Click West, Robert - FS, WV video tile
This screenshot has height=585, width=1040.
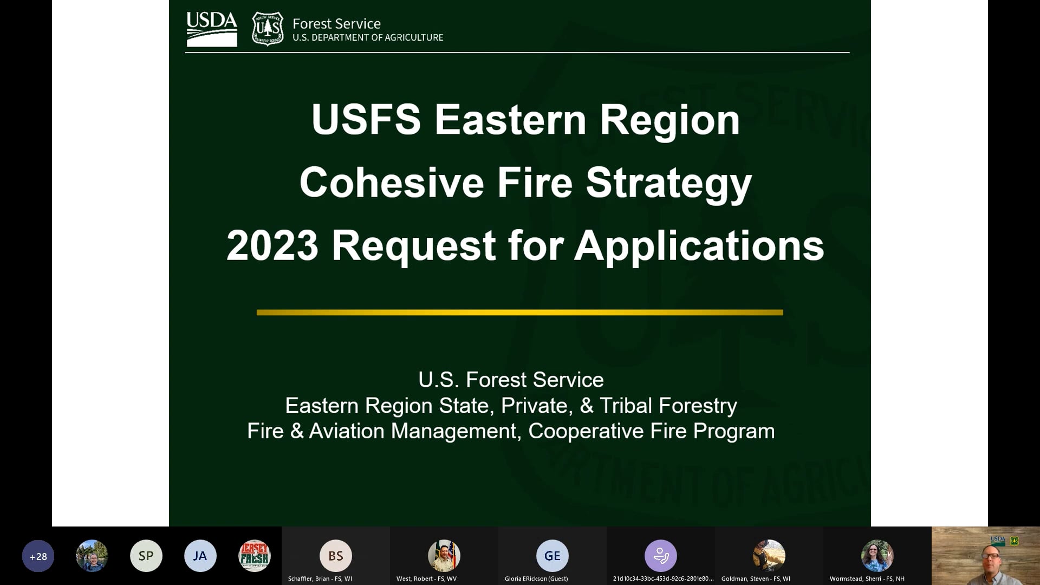(x=444, y=555)
